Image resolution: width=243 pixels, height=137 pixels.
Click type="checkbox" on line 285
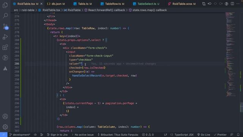(x=81, y=60)
